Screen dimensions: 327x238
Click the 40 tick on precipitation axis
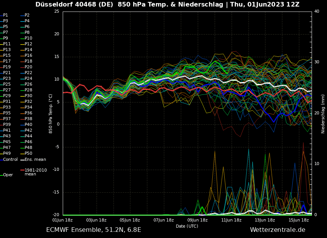(x=317, y=12)
